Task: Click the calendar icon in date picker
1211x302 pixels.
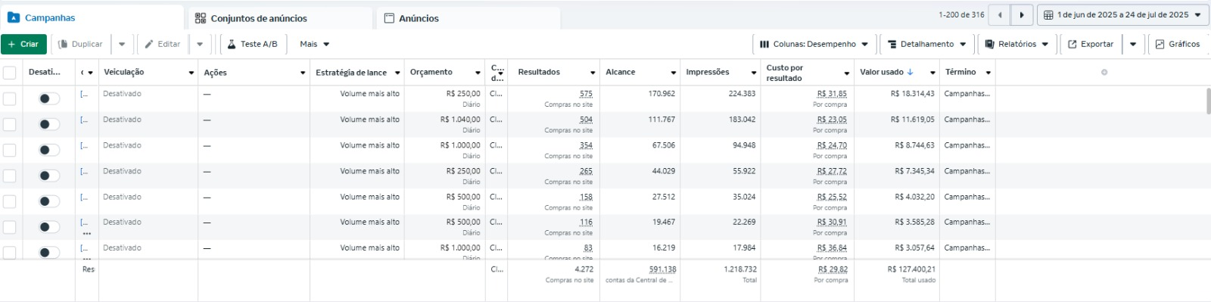Action: (1048, 14)
